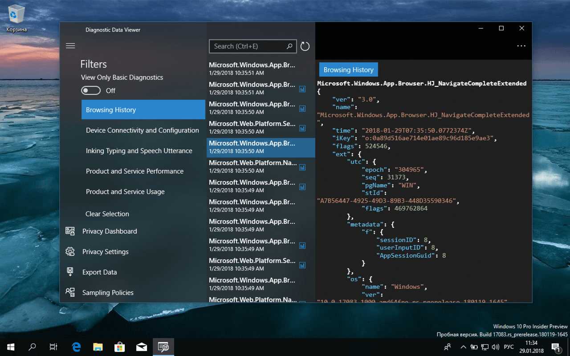Viewport: 570px width, 356px height.
Task: Collapse the navigation pane with the hamburger icon
Action: coord(70,45)
